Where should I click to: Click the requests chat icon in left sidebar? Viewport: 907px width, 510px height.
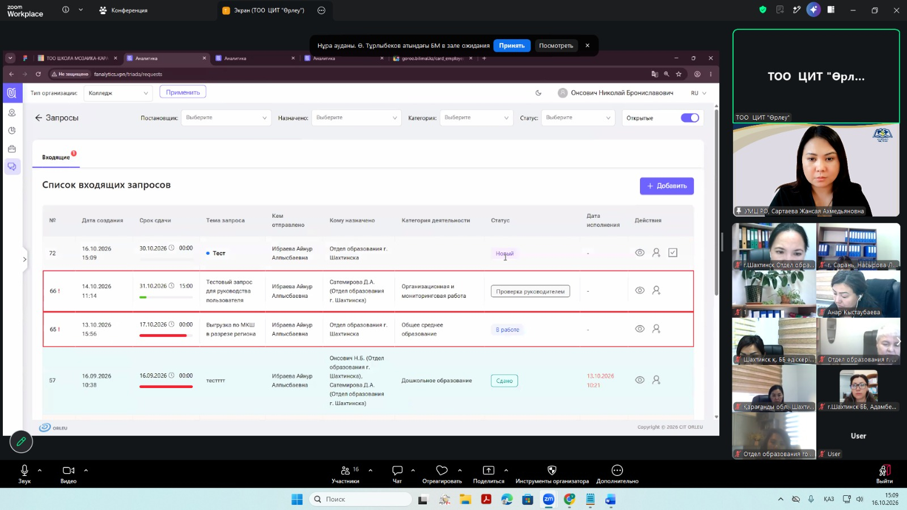(12, 167)
